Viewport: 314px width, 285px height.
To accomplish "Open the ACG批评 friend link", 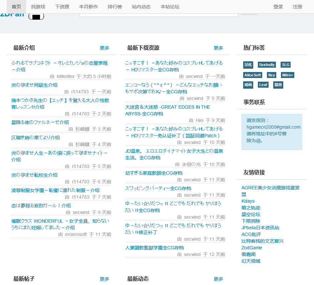I will 251,234.
